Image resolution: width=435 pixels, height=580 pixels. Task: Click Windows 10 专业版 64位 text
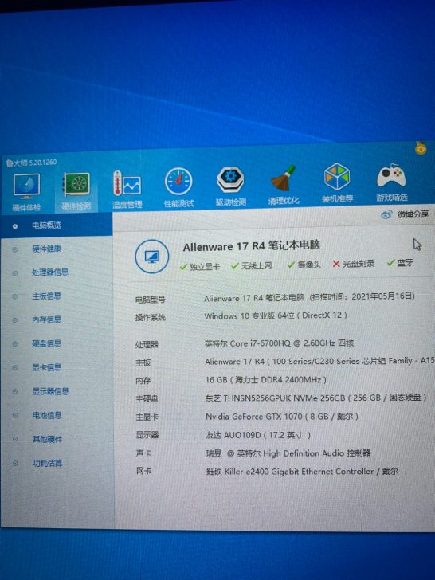point(276,315)
